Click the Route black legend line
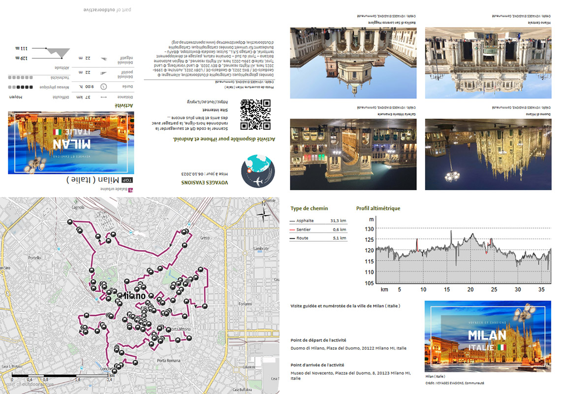 pyautogui.click(x=292, y=238)
